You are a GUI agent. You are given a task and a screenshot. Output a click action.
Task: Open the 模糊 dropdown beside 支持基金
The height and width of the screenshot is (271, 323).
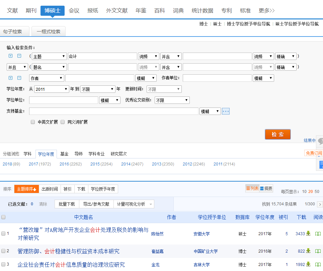point(210,111)
